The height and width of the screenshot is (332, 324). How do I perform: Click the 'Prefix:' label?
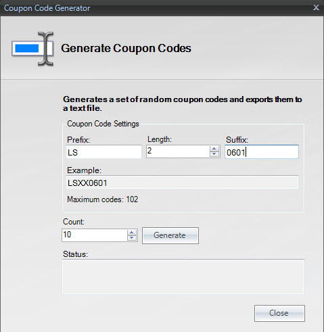(x=78, y=140)
